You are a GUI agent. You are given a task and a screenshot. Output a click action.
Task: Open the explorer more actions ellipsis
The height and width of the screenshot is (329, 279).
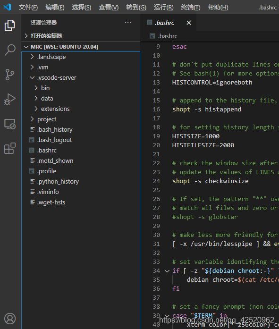click(x=128, y=22)
